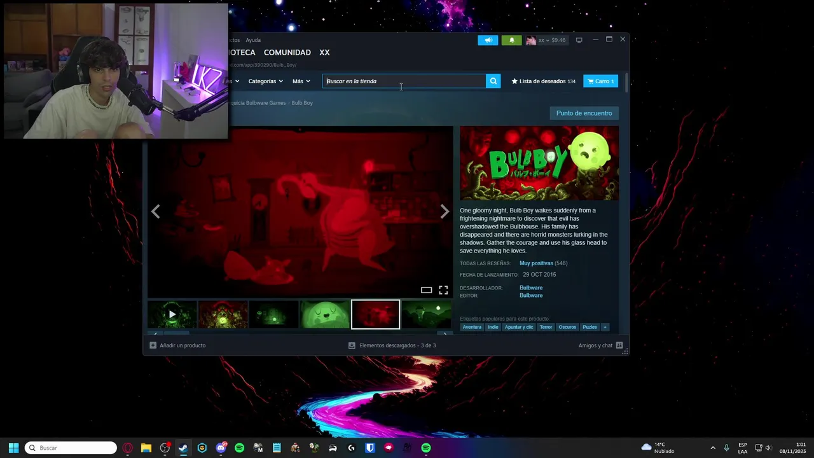
Task: Open the Ayuda menu
Action: [x=253, y=40]
